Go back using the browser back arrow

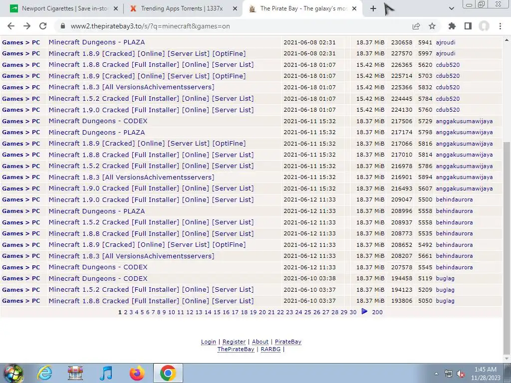click(x=11, y=26)
